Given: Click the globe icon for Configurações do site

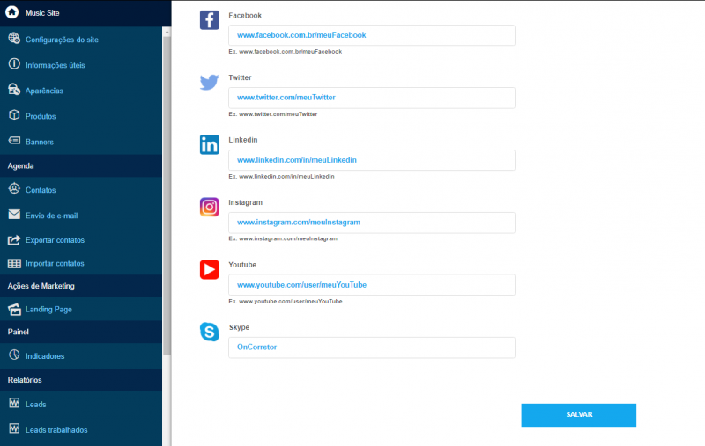Looking at the screenshot, I should (14, 39).
